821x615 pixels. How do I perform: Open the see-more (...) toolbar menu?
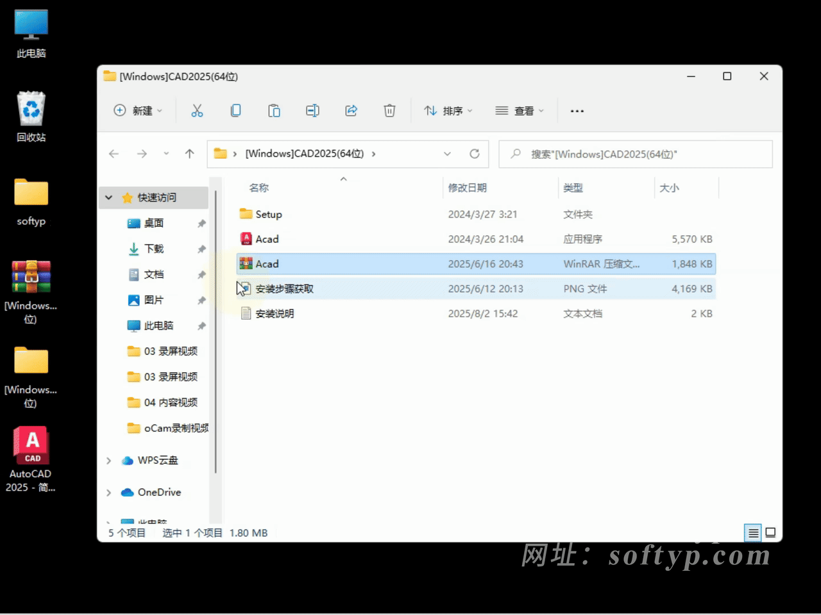tap(577, 110)
